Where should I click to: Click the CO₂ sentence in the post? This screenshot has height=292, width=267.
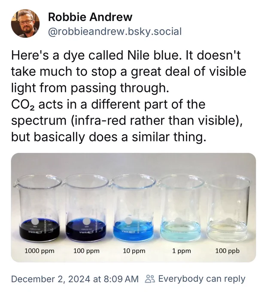(x=127, y=121)
